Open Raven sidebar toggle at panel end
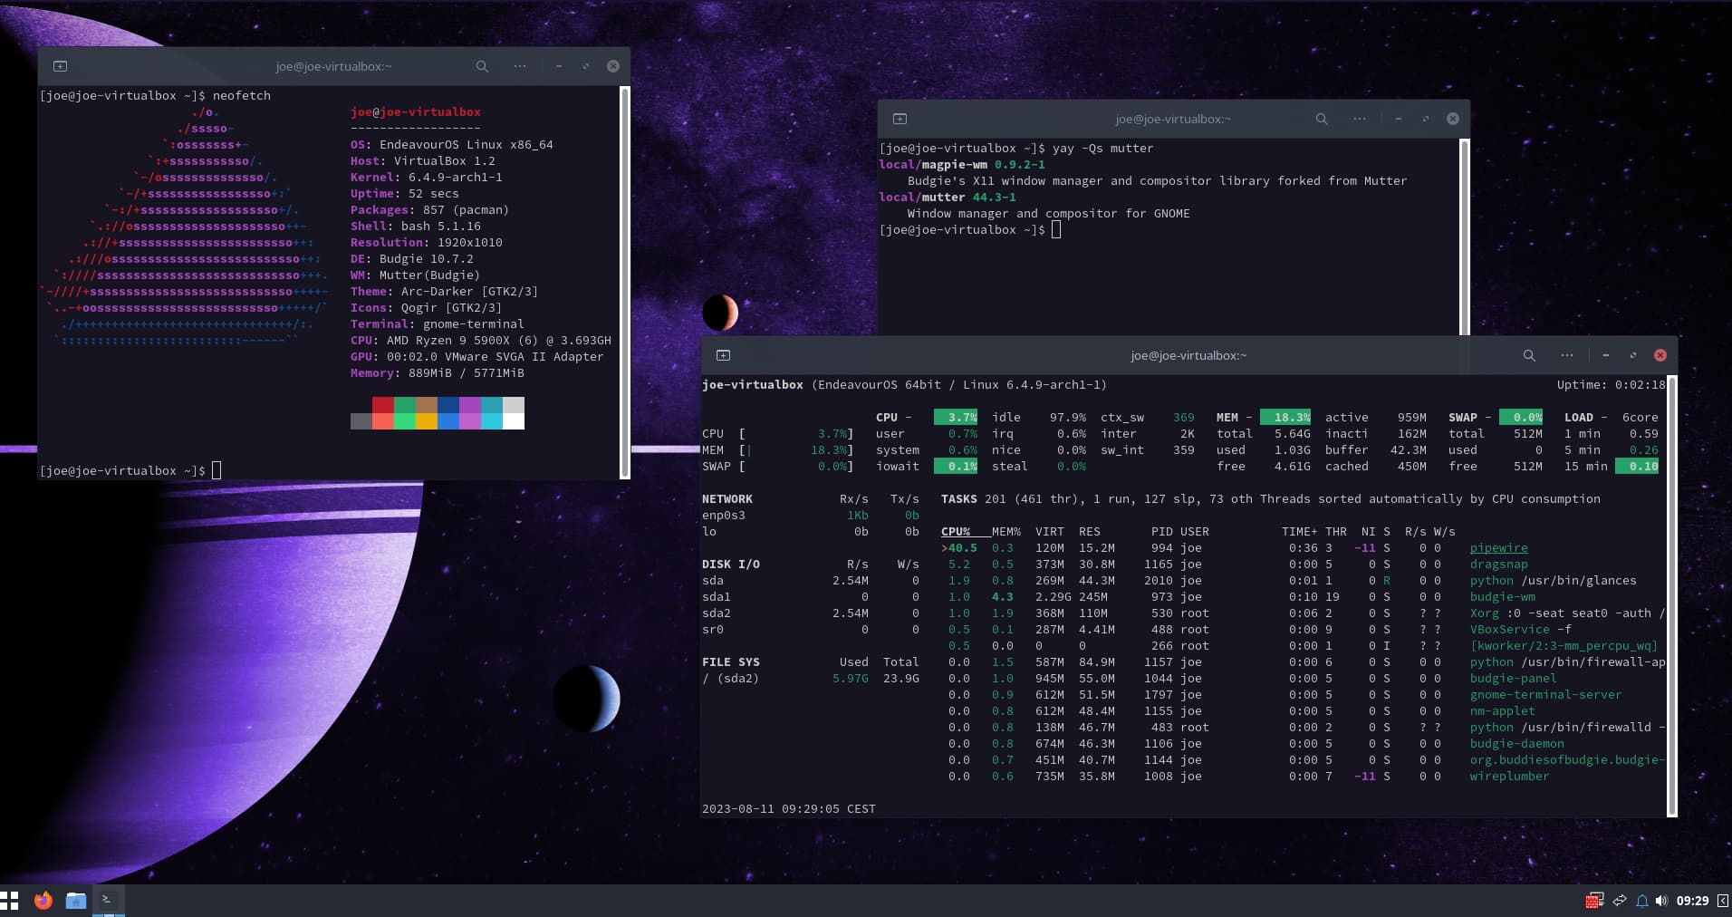The image size is (1732, 917). click(1723, 901)
